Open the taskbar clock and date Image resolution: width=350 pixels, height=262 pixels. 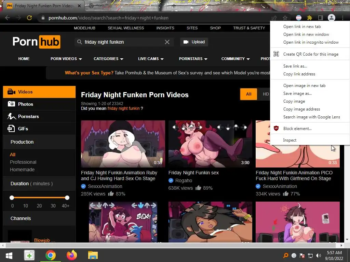(334, 256)
